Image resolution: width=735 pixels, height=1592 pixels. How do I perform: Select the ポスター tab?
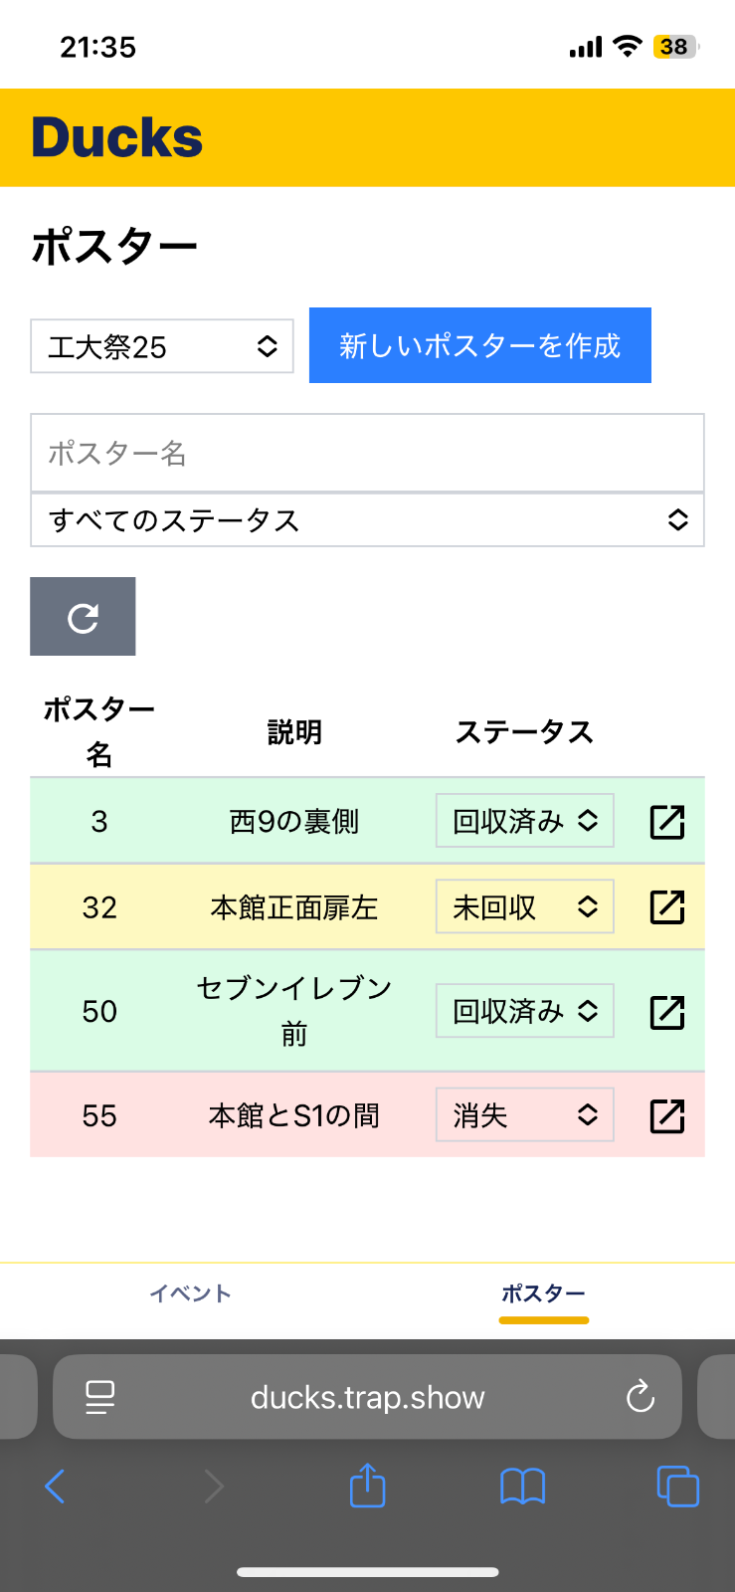point(543,1293)
